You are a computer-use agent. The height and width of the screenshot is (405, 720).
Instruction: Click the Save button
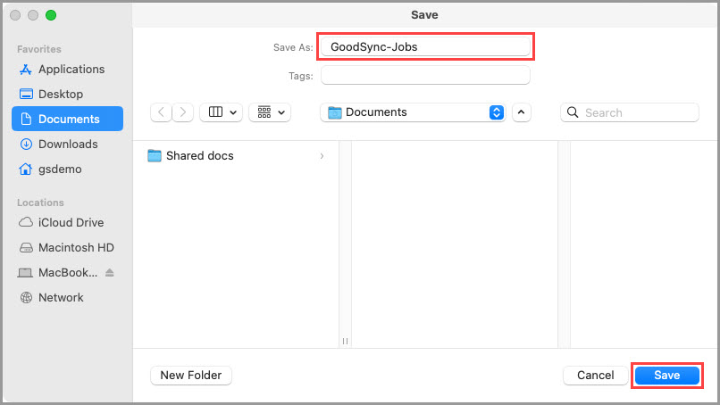(666, 376)
